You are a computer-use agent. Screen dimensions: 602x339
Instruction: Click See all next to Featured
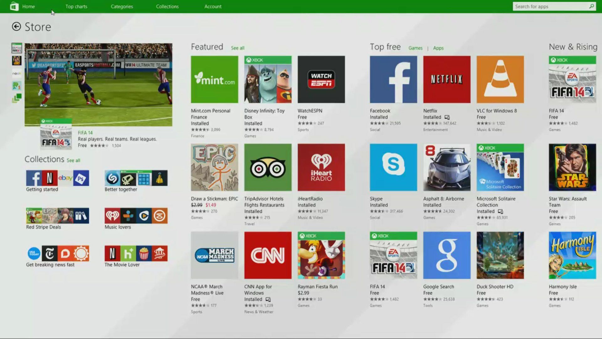237,48
